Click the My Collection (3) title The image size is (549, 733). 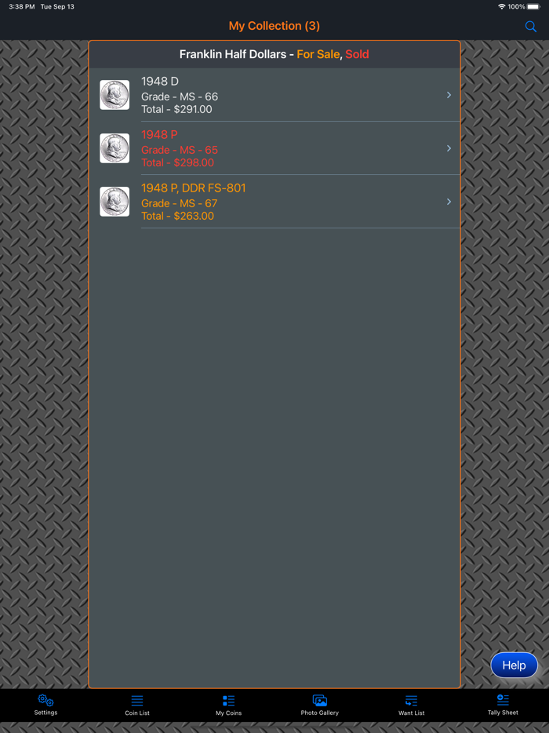[x=274, y=26]
